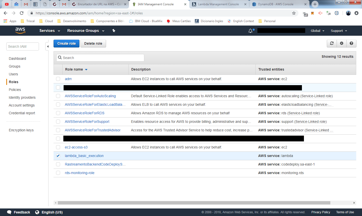Select AWSServiceRoleForTrustedAdvisor checkbox
Image resolution: width=362 pixels, height=216 pixels.
pyautogui.click(x=58, y=130)
